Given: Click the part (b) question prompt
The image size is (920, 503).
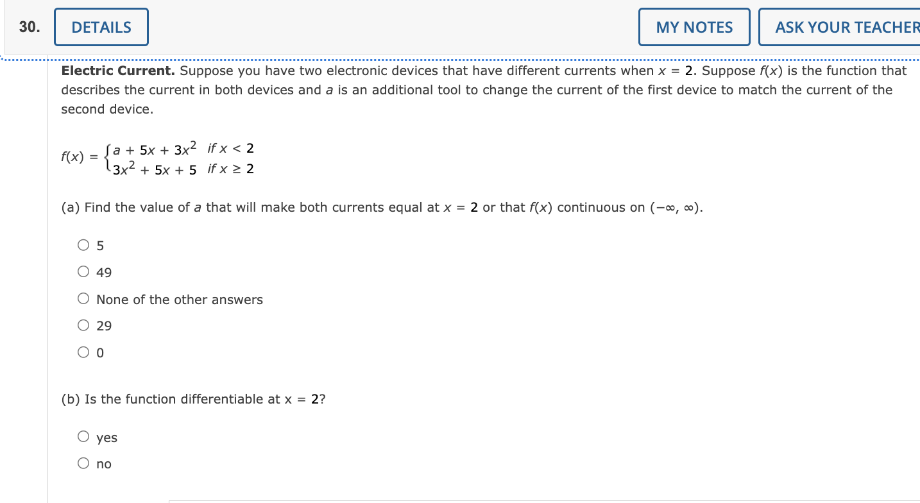Looking at the screenshot, I should pos(192,398).
